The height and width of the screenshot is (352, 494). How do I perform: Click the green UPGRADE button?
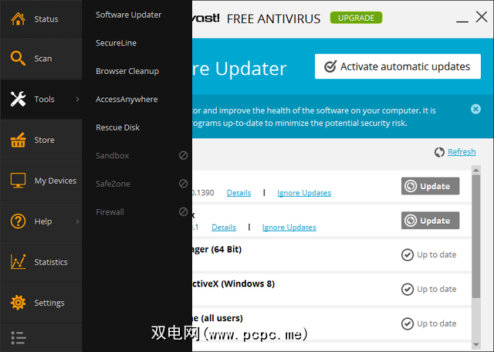(356, 18)
